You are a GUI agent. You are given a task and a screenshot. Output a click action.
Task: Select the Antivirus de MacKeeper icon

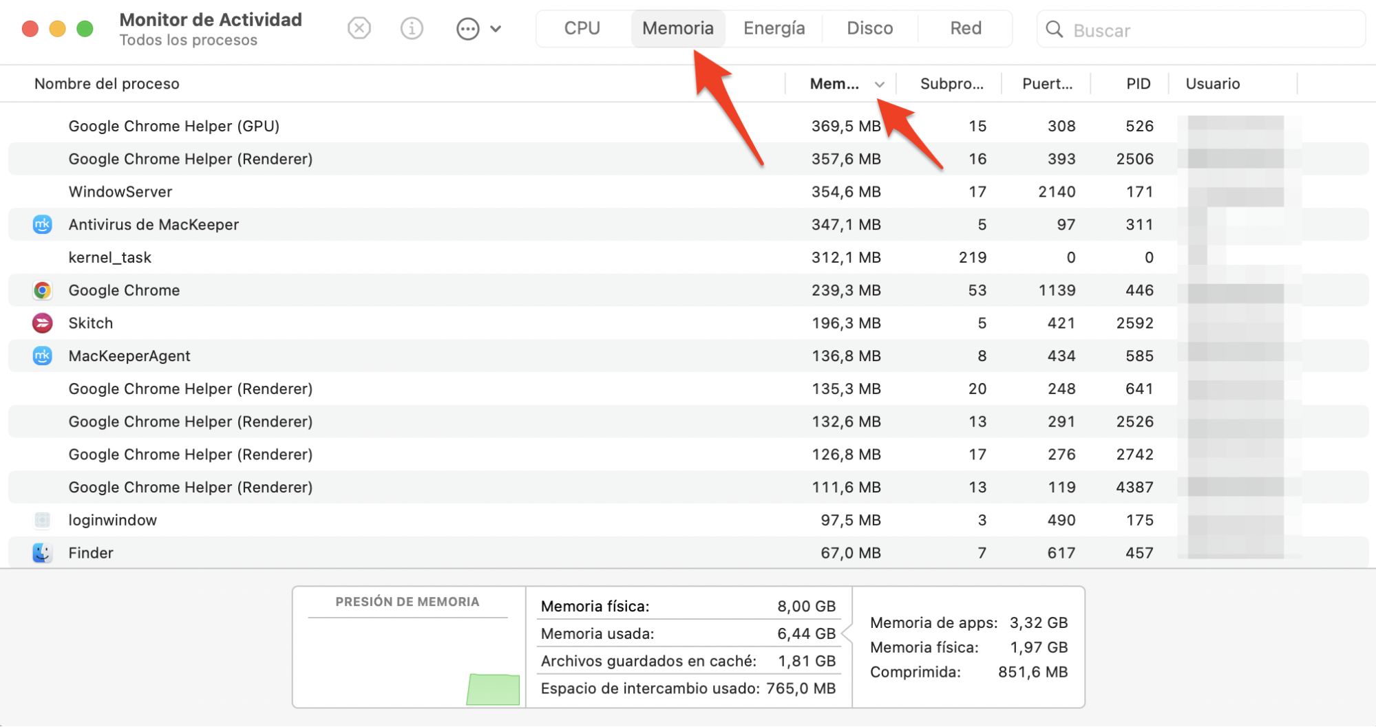click(42, 224)
